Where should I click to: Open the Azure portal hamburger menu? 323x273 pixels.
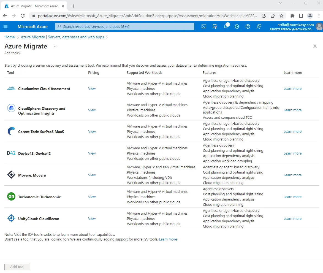6,26
